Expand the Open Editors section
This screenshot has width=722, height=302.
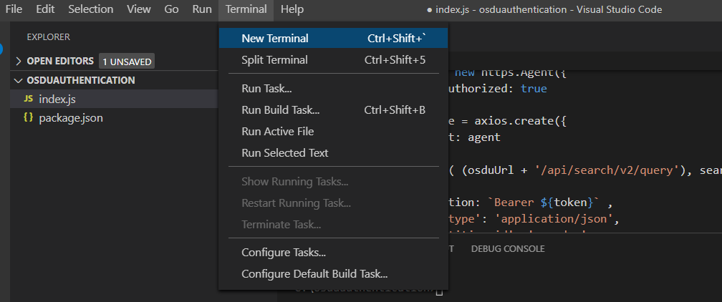[19, 61]
